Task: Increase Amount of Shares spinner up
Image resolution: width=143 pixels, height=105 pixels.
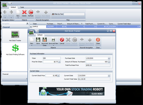Action: (x=109, y=61)
